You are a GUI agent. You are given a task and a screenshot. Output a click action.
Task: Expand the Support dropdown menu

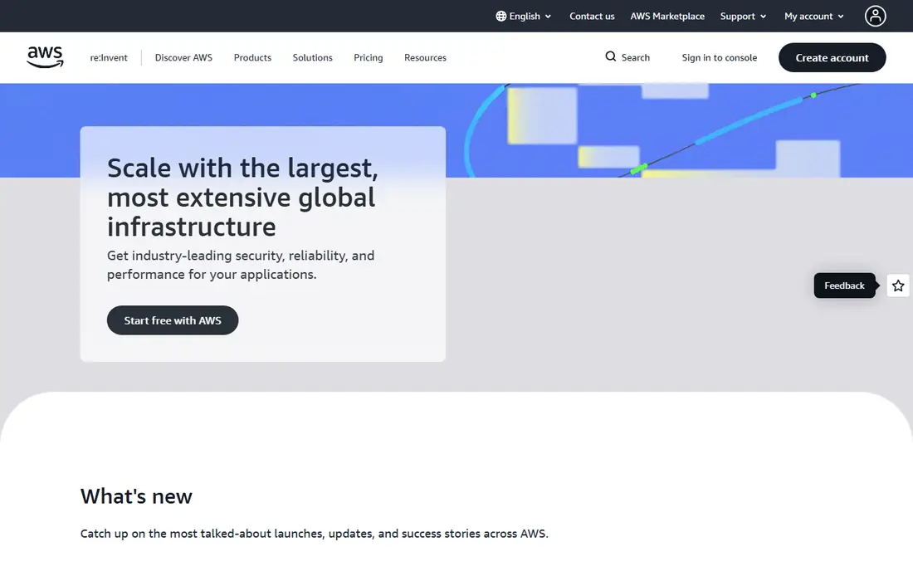[743, 17]
